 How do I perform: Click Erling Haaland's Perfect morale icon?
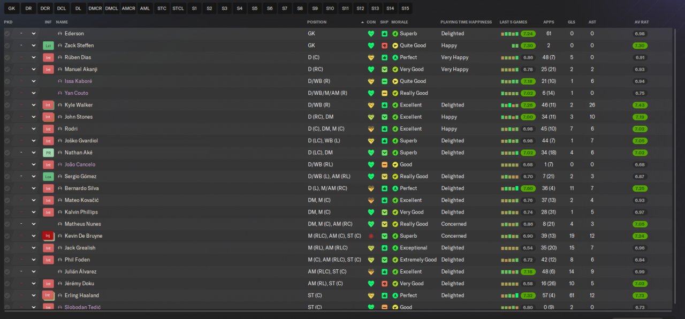click(x=395, y=295)
